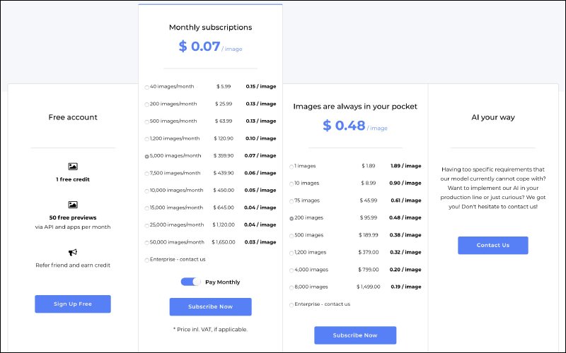The width and height of the screenshot is (566, 353).
Task: Select the 10,000 images/month plan
Action: pyautogui.click(x=147, y=191)
